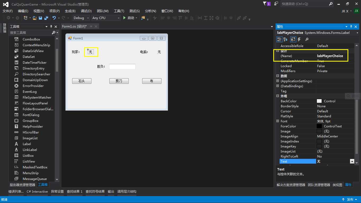
Task: Expand the (DataBindings) property node
Action: tap(277, 86)
